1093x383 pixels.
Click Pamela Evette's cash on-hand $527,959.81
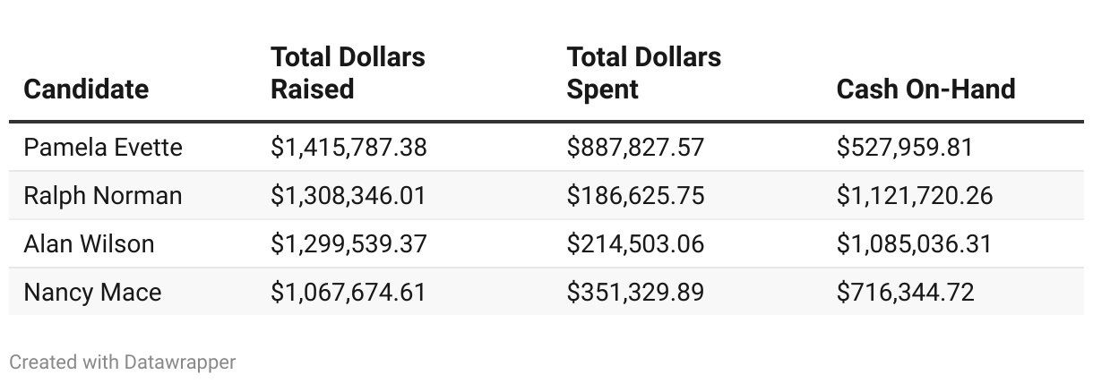pos(905,147)
